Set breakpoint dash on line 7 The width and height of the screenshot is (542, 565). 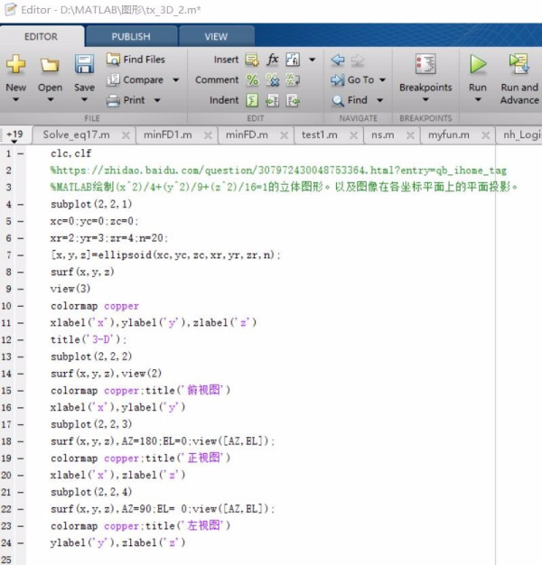[x=21, y=255]
